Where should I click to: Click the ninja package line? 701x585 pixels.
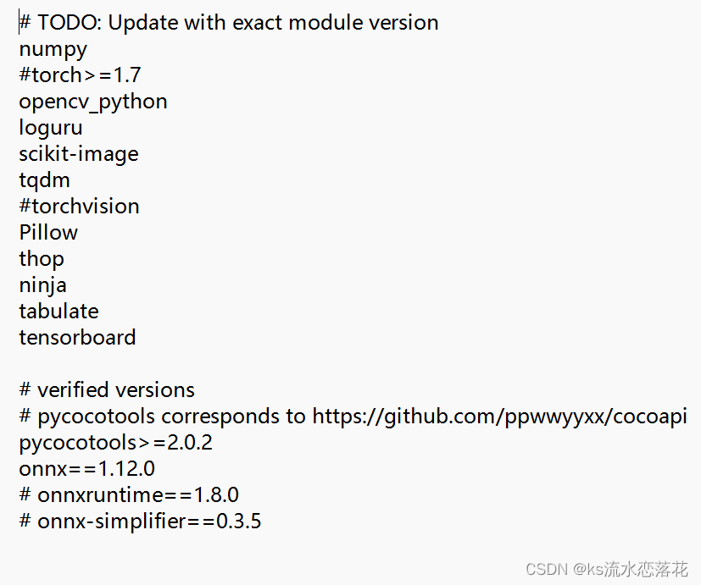(43, 286)
